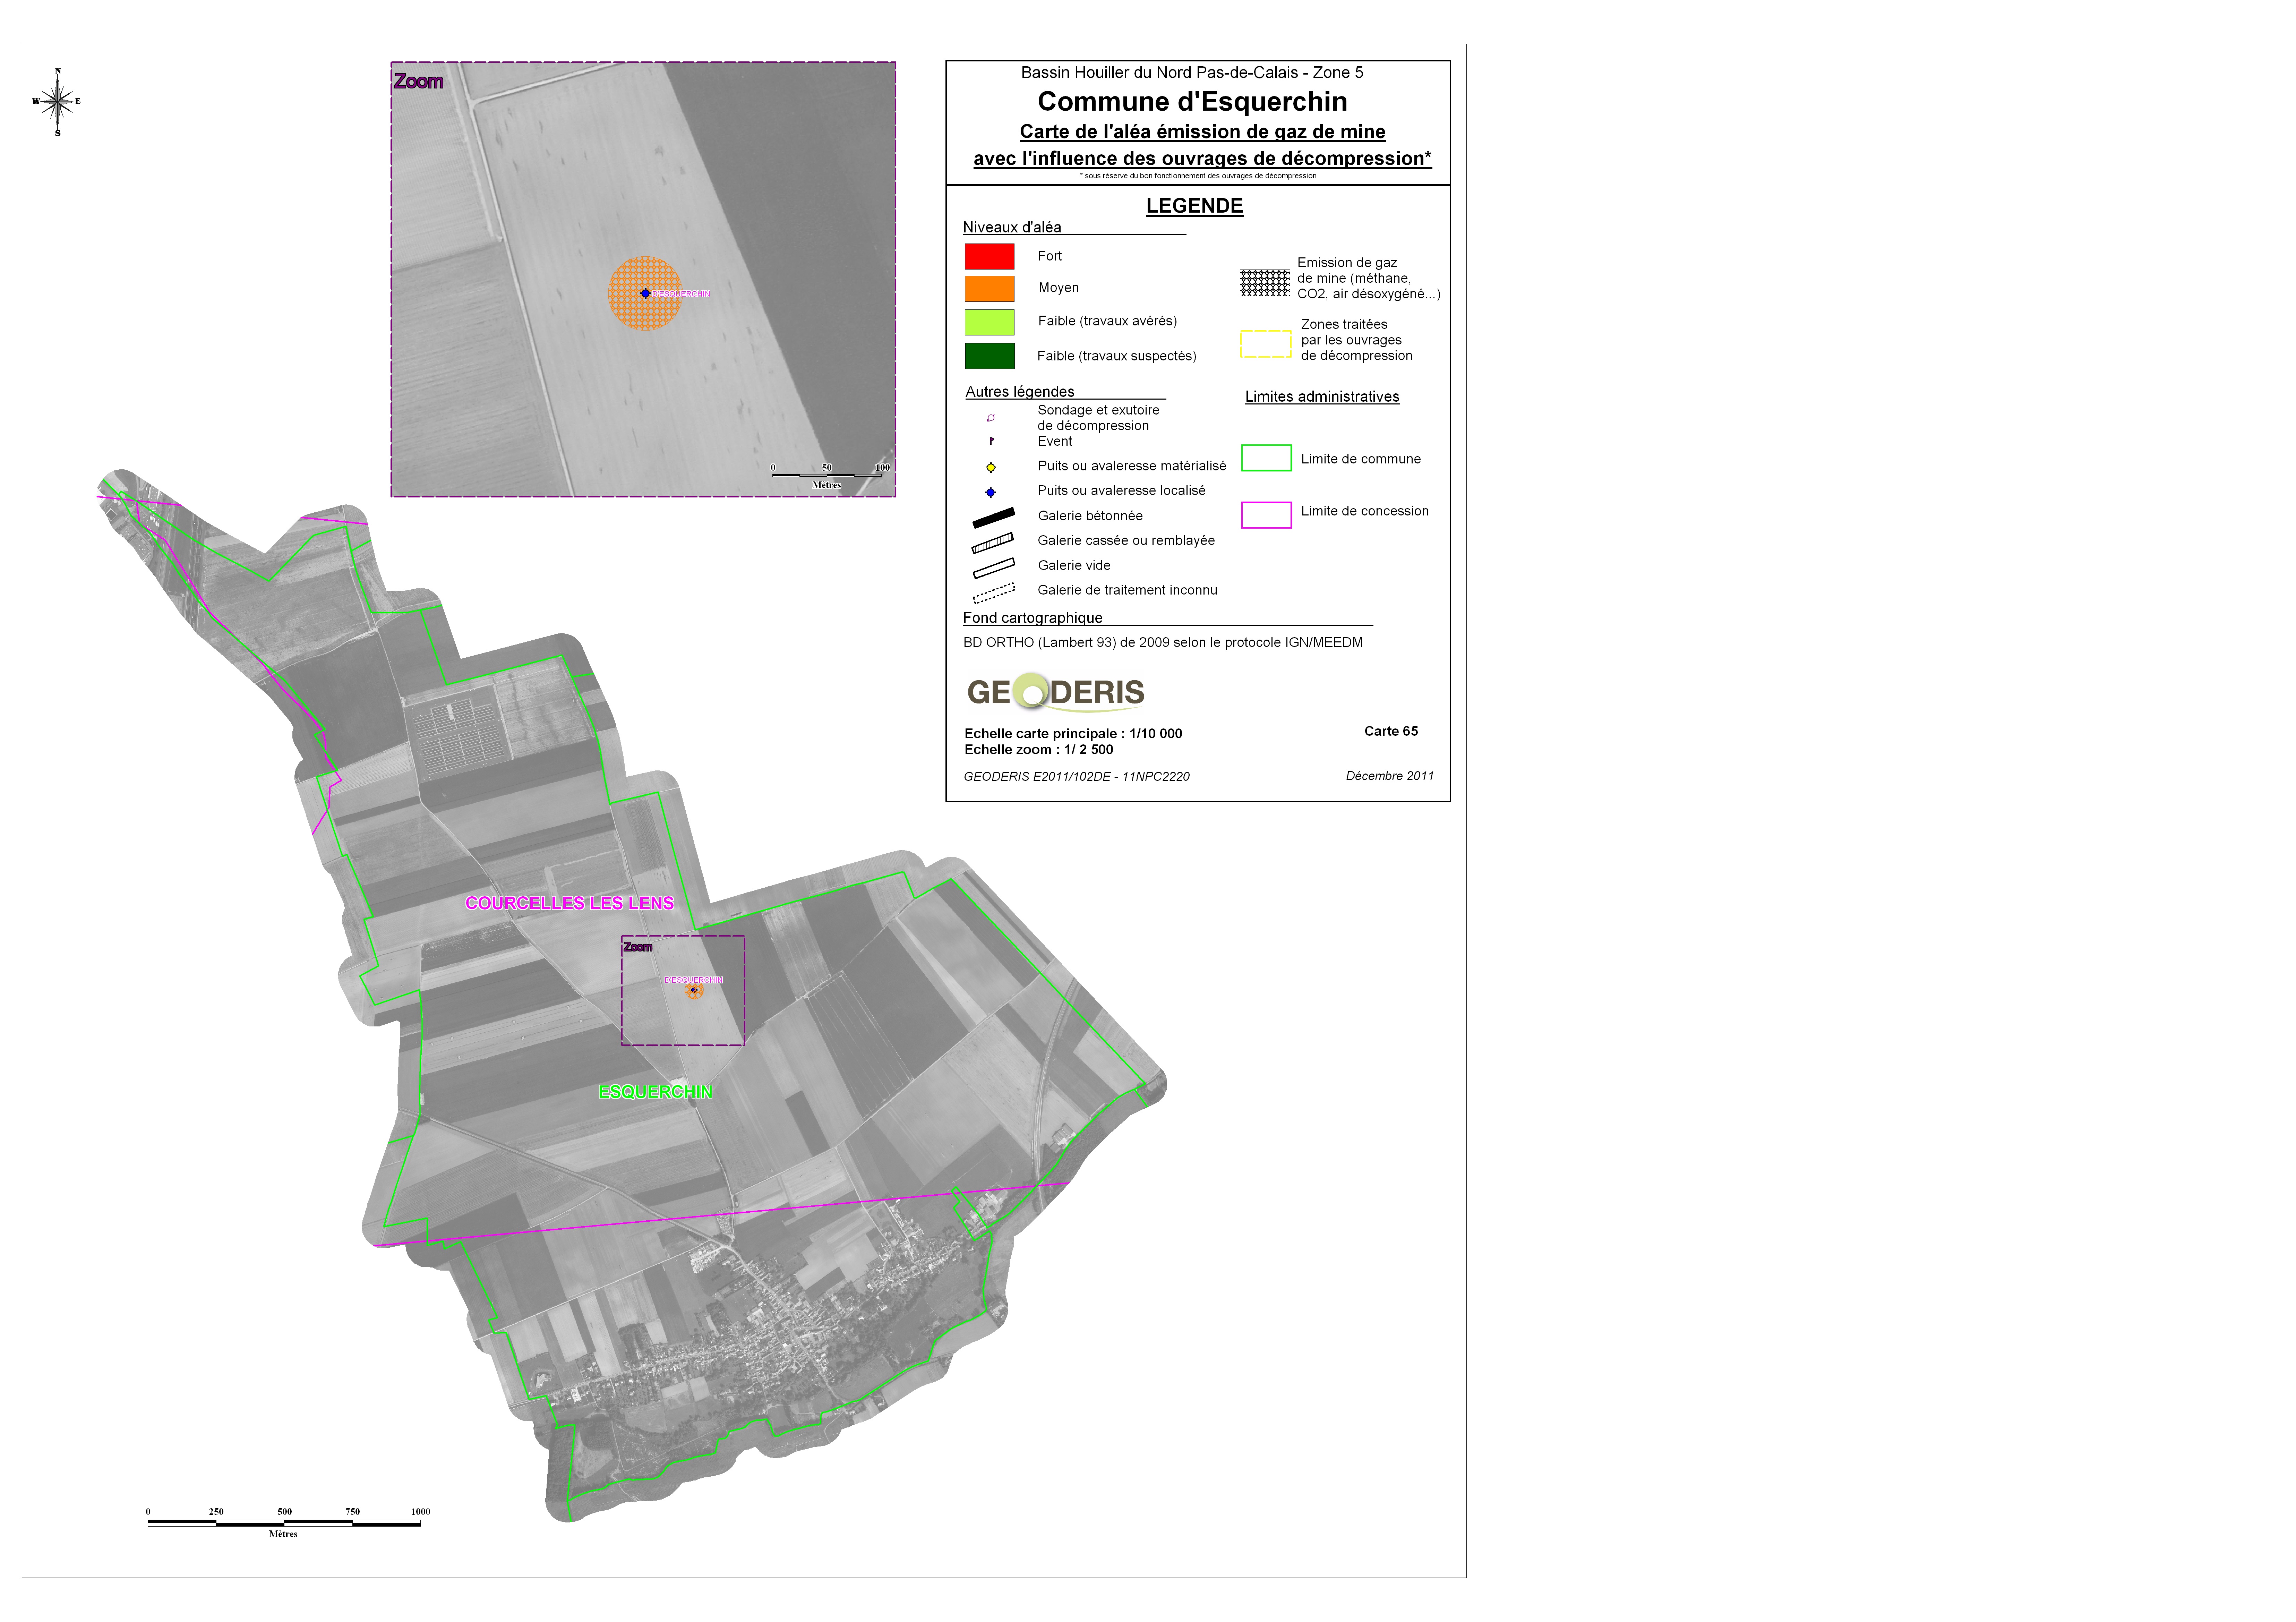
Task: Click the 'Galerie bétonnée' label
Action: pos(1090,516)
